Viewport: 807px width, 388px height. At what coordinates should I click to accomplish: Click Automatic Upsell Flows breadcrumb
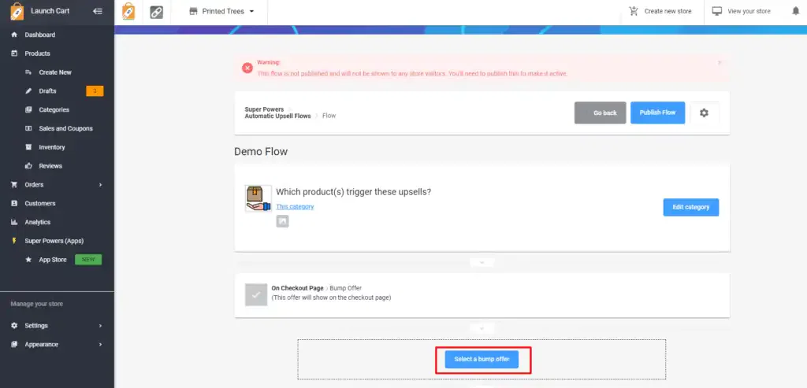pyautogui.click(x=278, y=116)
